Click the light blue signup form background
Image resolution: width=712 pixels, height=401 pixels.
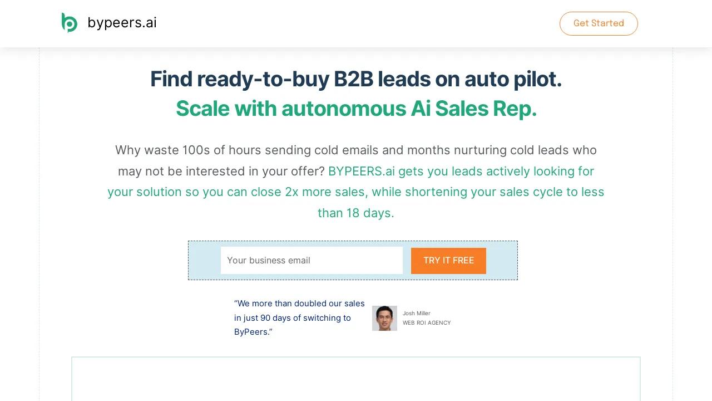tap(204, 260)
